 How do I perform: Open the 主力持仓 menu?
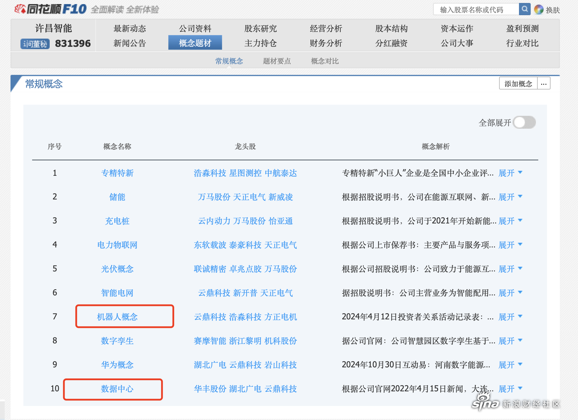coord(261,43)
